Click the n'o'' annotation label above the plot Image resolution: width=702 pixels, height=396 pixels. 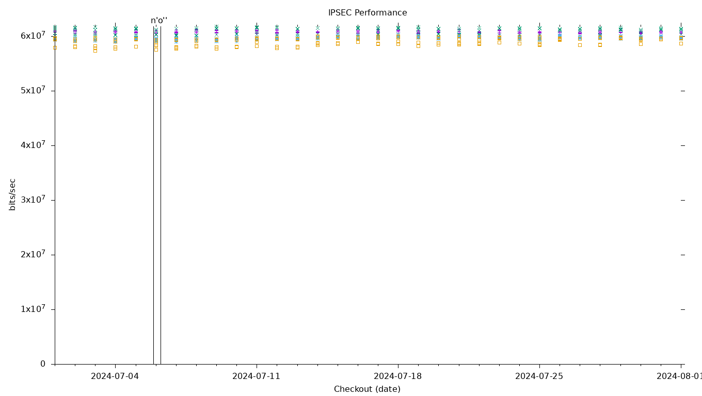(159, 21)
